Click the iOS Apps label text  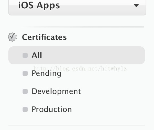tap(39, 5)
